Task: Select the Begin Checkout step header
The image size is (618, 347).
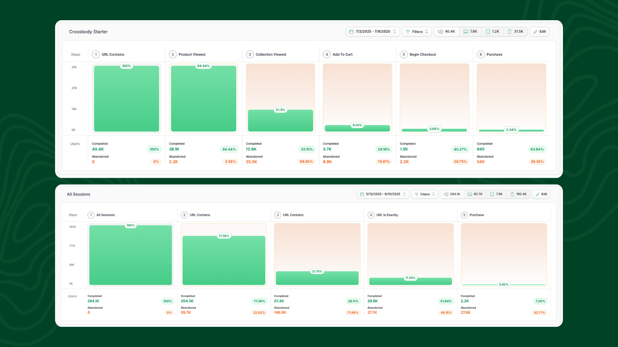Action: tap(418, 54)
